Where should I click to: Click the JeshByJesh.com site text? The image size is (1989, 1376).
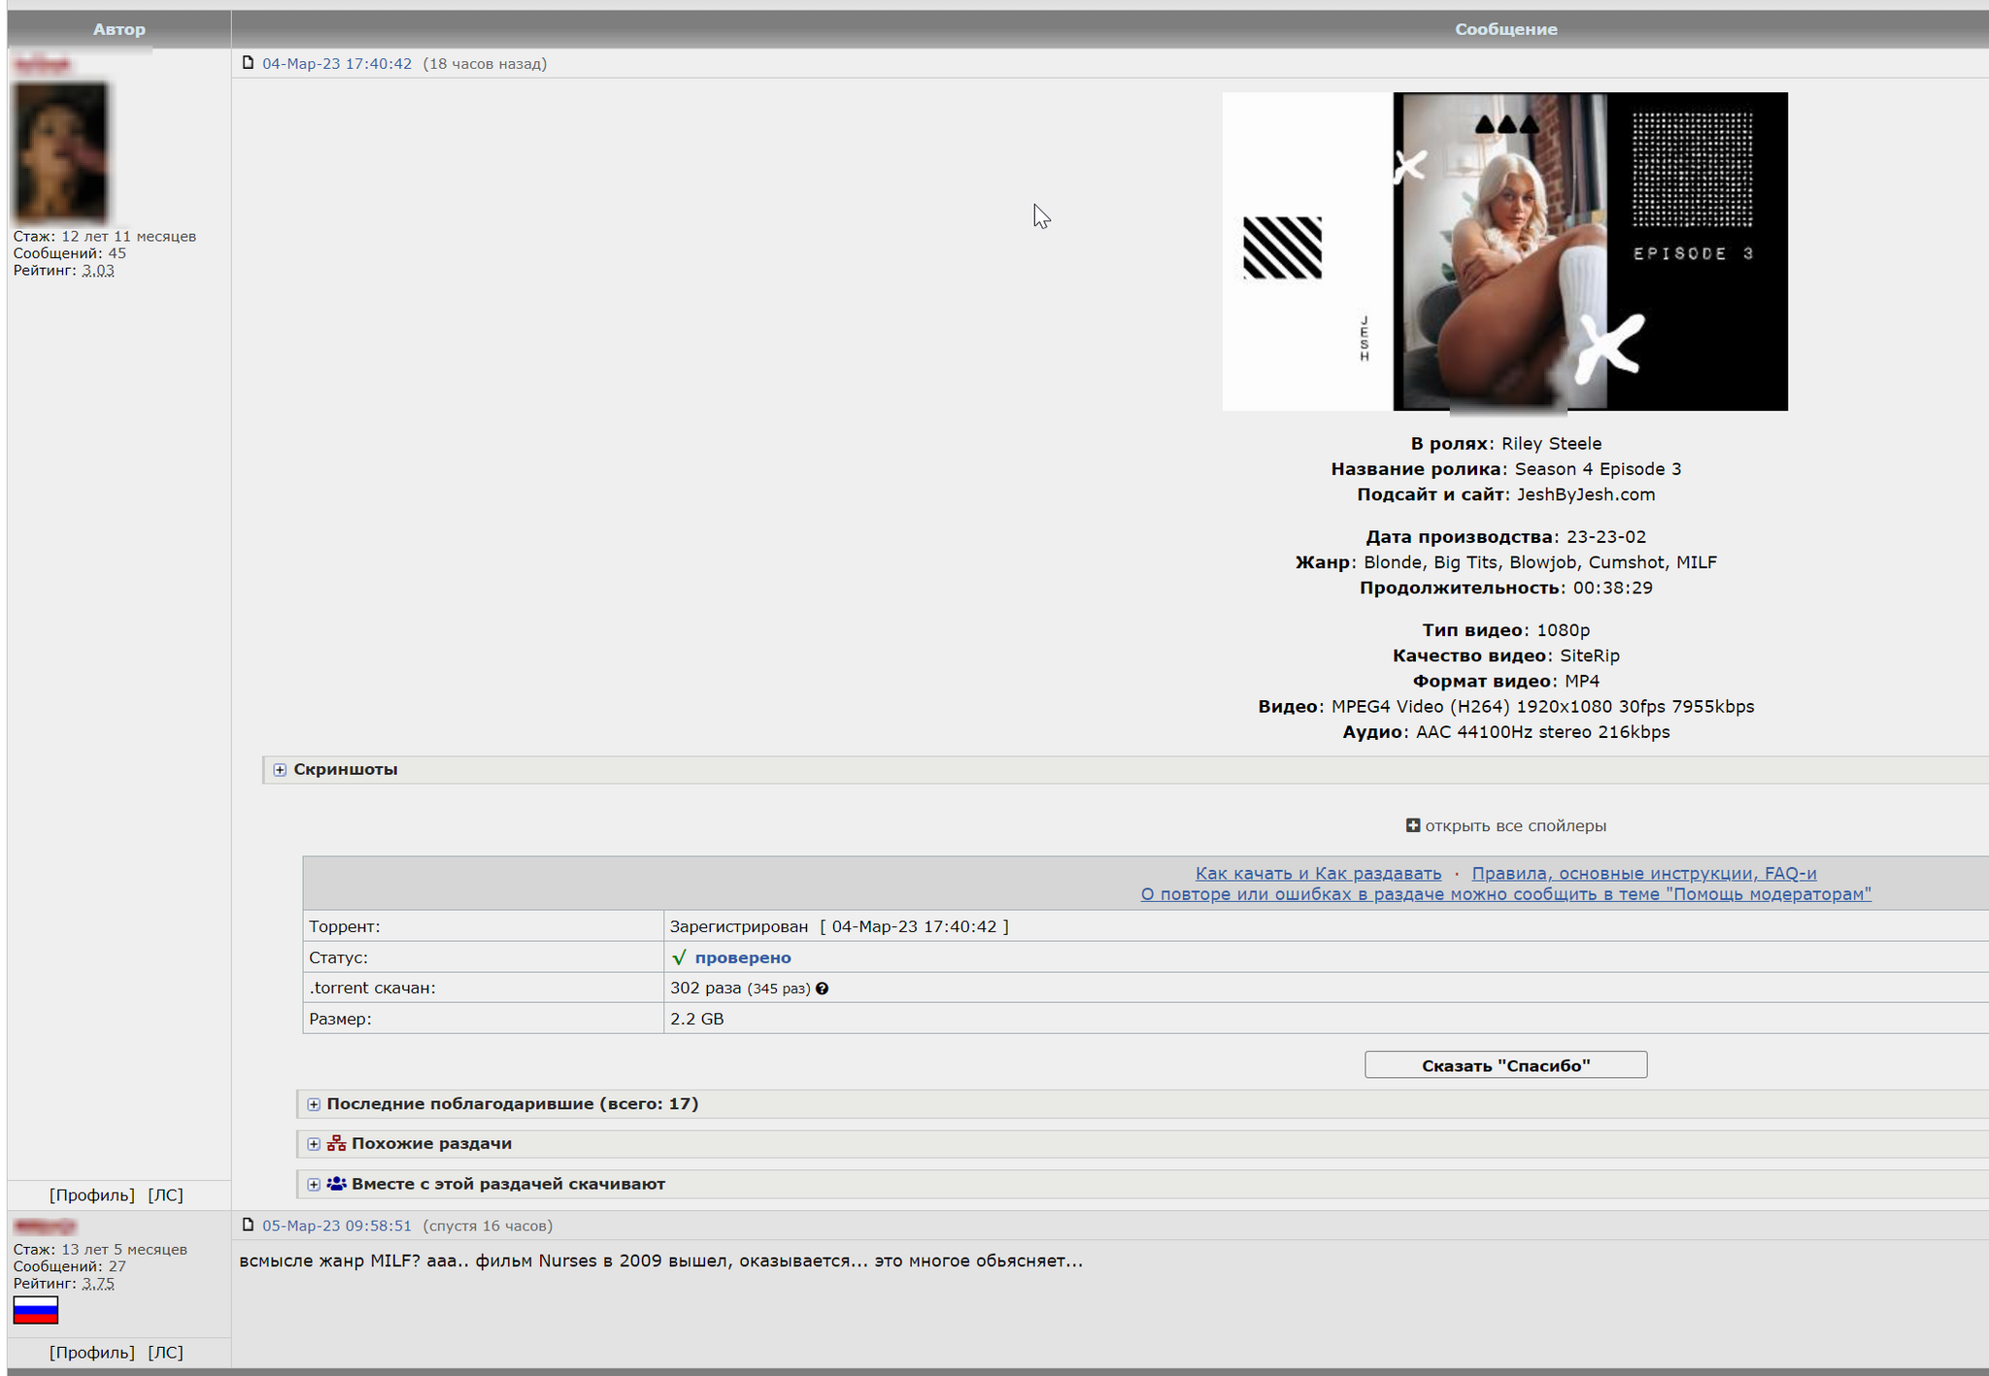point(1586,495)
